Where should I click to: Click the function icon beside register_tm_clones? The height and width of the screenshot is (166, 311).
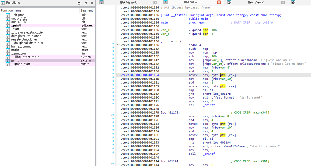pyautogui.click(x=8, y=39)
